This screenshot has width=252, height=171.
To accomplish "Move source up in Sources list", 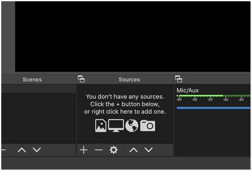I will point(134,150).
